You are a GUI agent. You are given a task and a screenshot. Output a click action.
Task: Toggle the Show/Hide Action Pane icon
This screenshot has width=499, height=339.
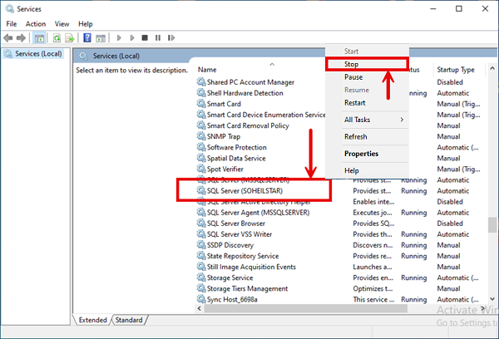point(101,38)
